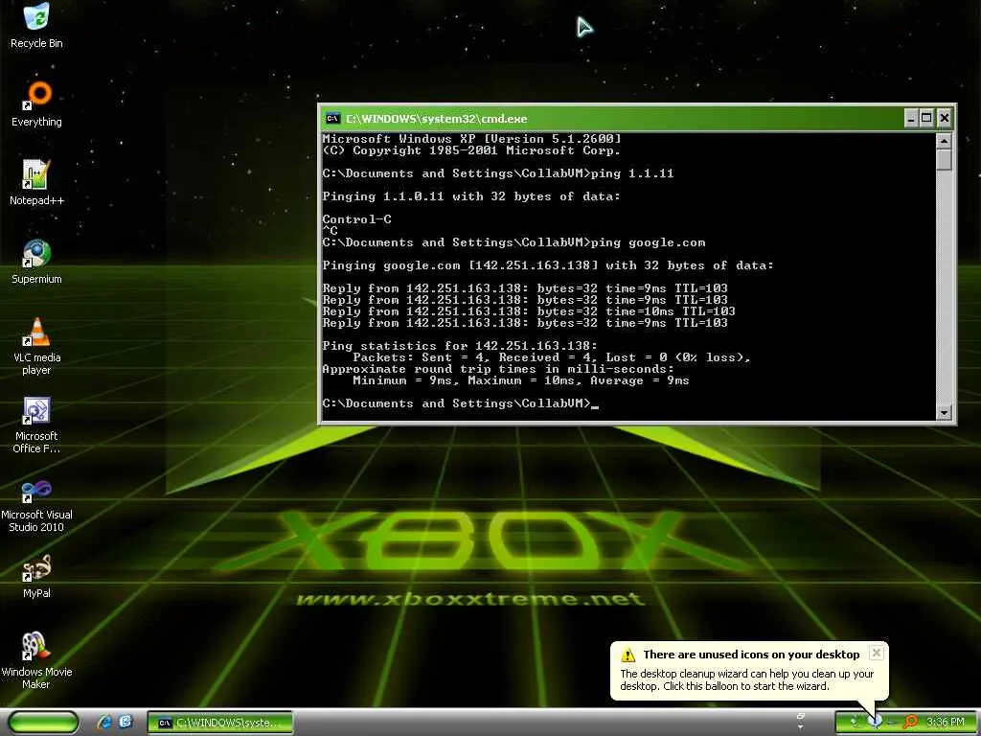Click the cmd window vertical scroll thumb
981x736 pixels.
tap(944, 160)
